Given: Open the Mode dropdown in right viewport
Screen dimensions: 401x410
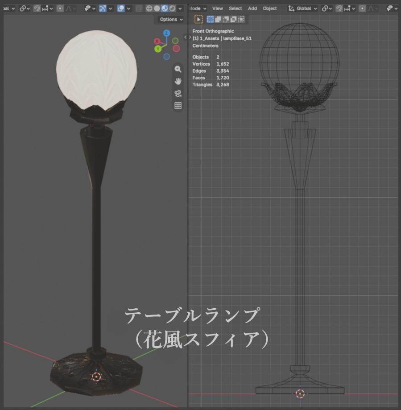Looking at the screenshot, I should point(198,8).
